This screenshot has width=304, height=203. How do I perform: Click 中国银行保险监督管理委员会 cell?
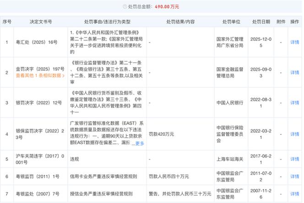pos(230,134)
